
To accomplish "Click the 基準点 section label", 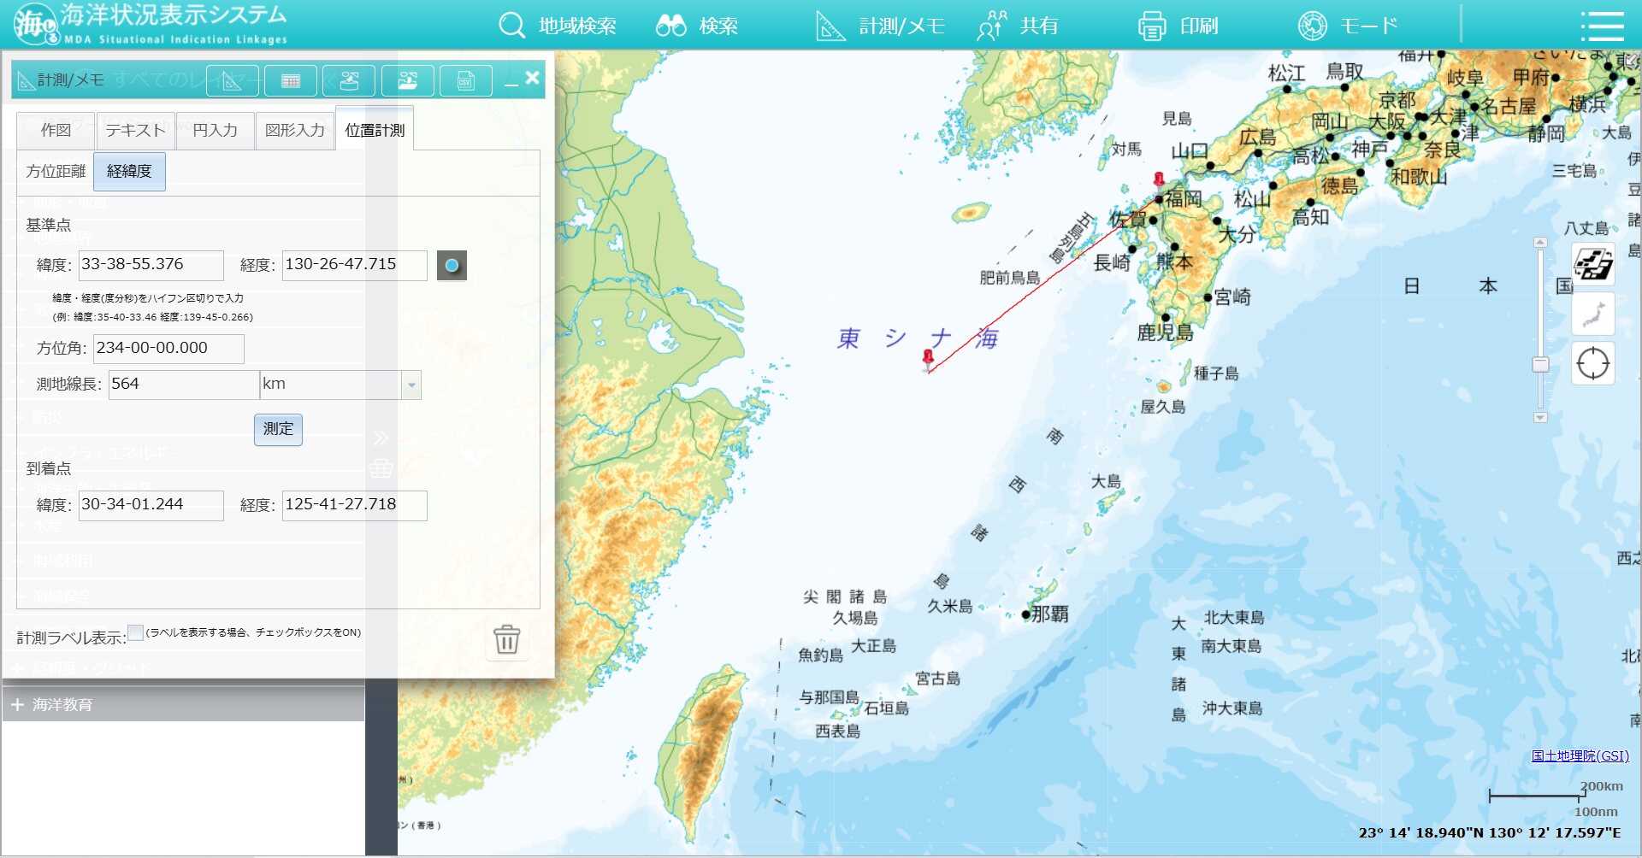I will point(49,225).
